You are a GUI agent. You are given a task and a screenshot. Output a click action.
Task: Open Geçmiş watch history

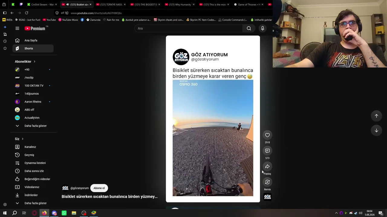[x=33, y=155]
